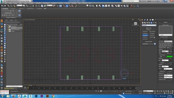This screenshot has height=98, width=174.
Task: Switch to the Utilities hammer panel tab
Action: click(x=155, y=20)
